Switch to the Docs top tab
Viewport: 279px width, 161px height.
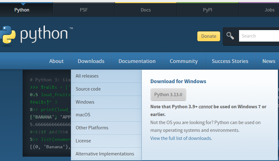(x=146, y=10)
